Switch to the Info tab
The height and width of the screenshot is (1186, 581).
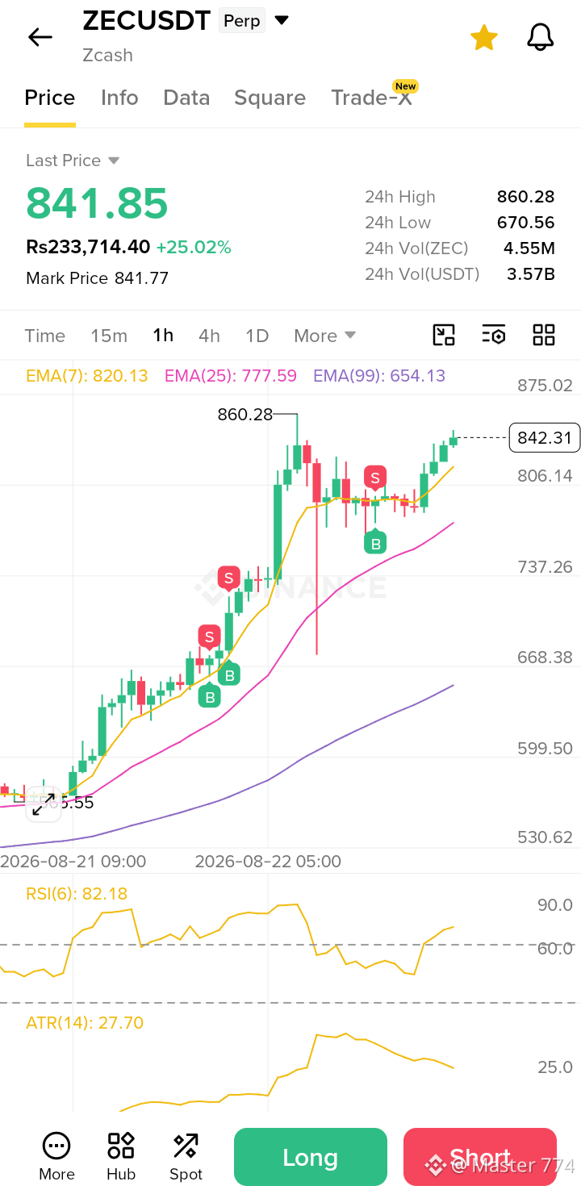click(x=119, y=98)
